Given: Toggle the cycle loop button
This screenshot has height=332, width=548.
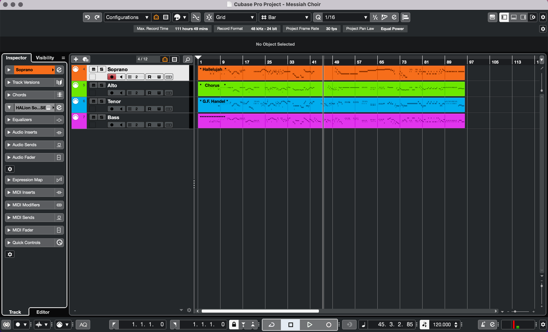Looking at the screenshot, I should pos(272,325).
